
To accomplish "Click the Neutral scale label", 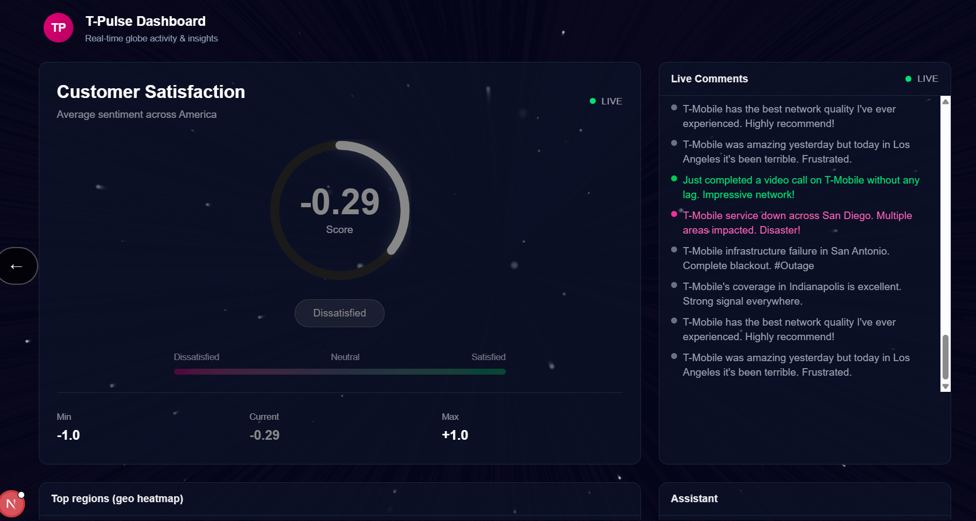I will point(345,357).
